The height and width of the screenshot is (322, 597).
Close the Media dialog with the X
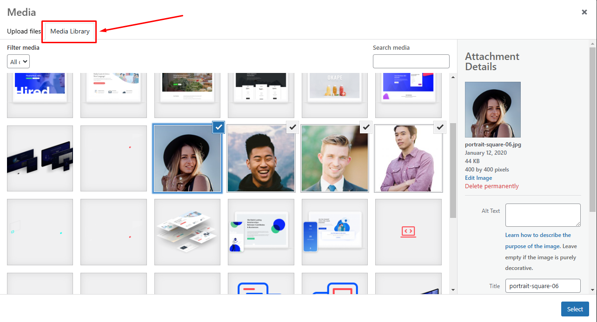tap(584, 12)
